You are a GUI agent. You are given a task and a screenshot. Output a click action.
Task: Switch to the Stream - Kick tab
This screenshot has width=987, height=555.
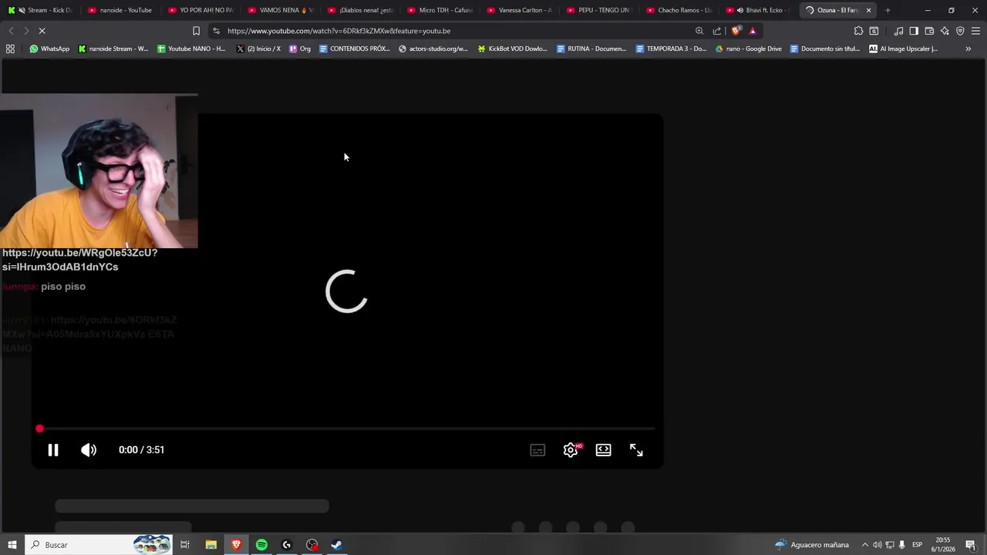pos(40,10)
